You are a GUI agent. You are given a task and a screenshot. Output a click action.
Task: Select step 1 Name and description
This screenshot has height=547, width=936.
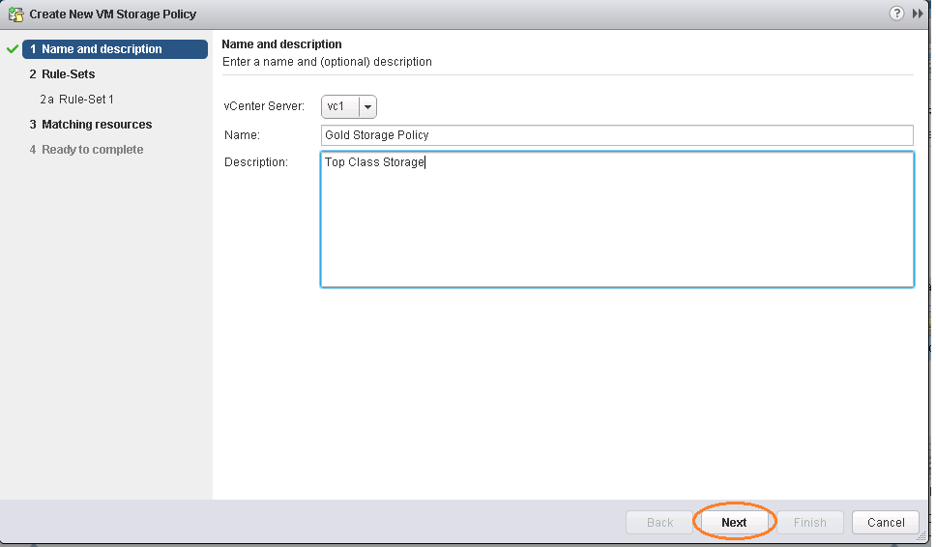coord(102,49)
